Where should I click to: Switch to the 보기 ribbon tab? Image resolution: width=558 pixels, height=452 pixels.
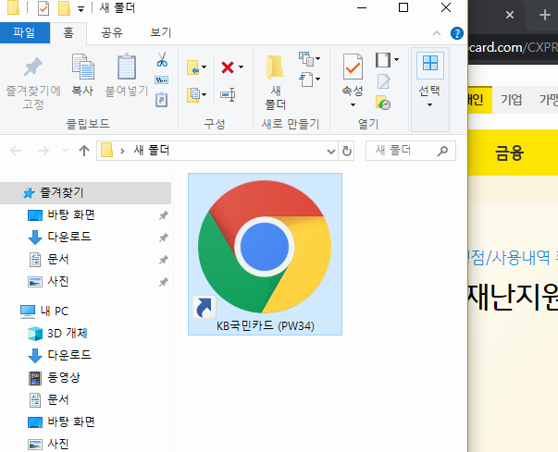(161, 32)
